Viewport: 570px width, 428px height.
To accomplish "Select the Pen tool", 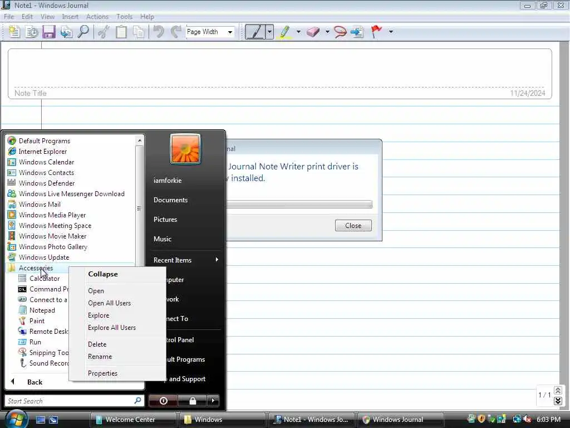I will tap(255, 32).
